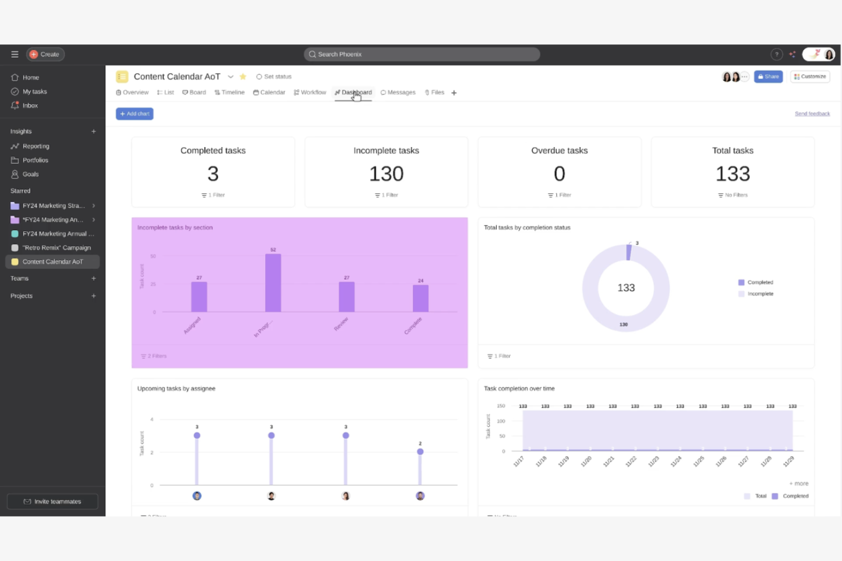Switch to the Timeline tab
The height and width of the screenshot is (561, 842).
[229, 93]
